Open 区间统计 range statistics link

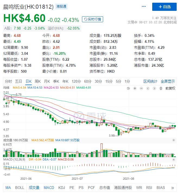(150, 81)
